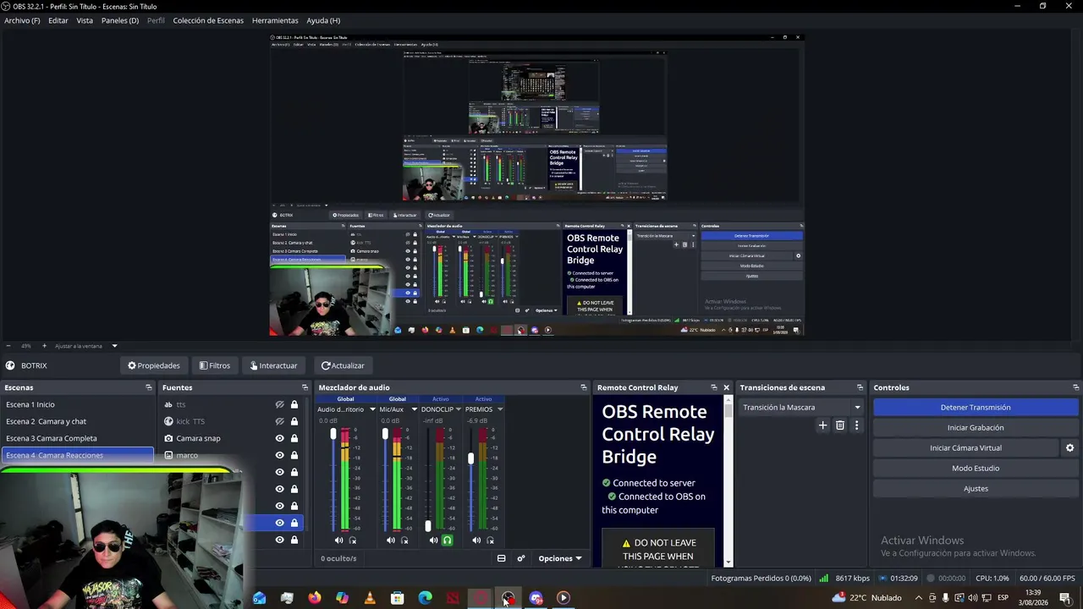
Task: Show the kick TTS source
Action: [279, 421]
